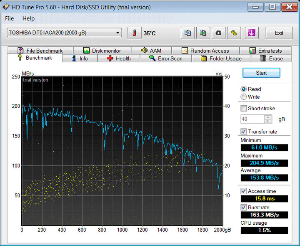Toggle the Short stroke checkbox
300x246 pixels.
[x=244, y=109]
